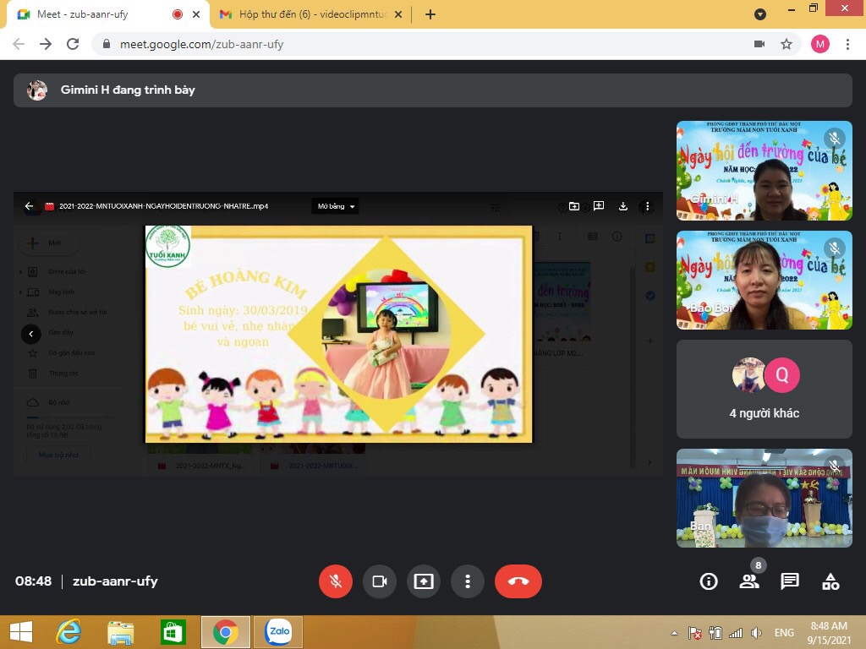Show hidden system tray icons arrow
Viewport: 866px width, 649px height.
point(674,633)
